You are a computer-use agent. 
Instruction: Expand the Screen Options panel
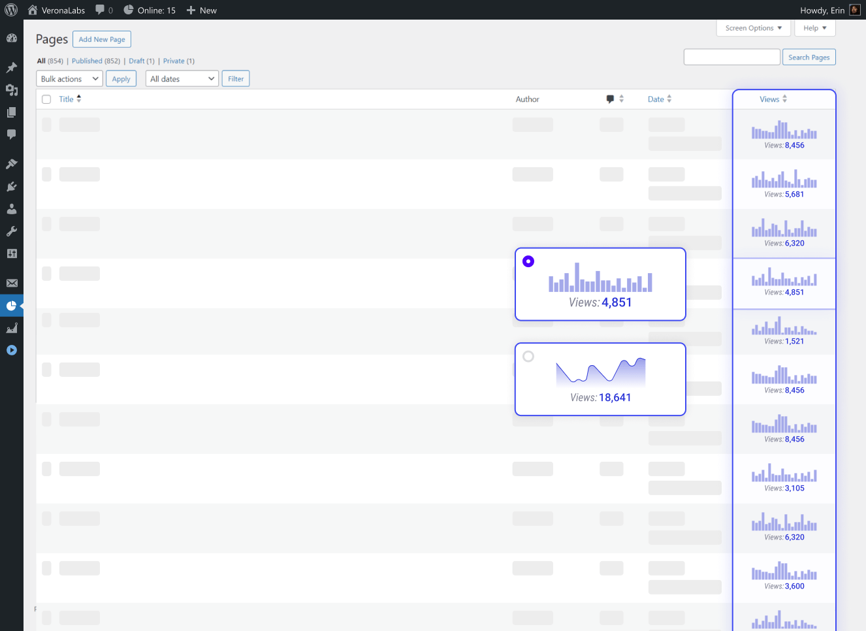753,28
